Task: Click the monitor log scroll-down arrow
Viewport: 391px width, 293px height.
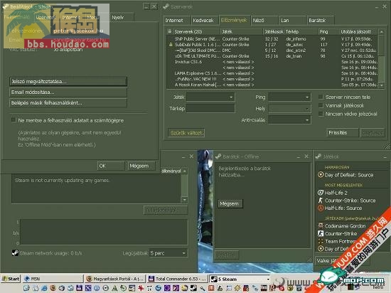Action: (185, 200)
